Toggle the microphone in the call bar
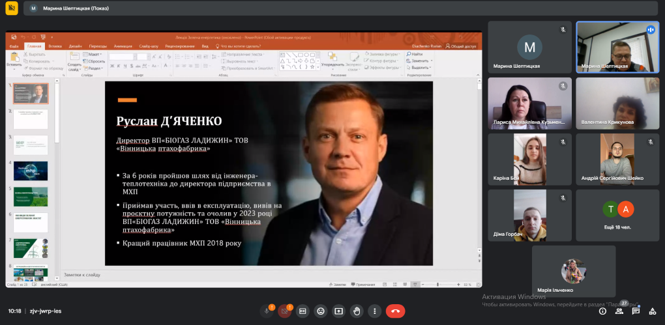This screenshot has width=665, height=325. 267,311
